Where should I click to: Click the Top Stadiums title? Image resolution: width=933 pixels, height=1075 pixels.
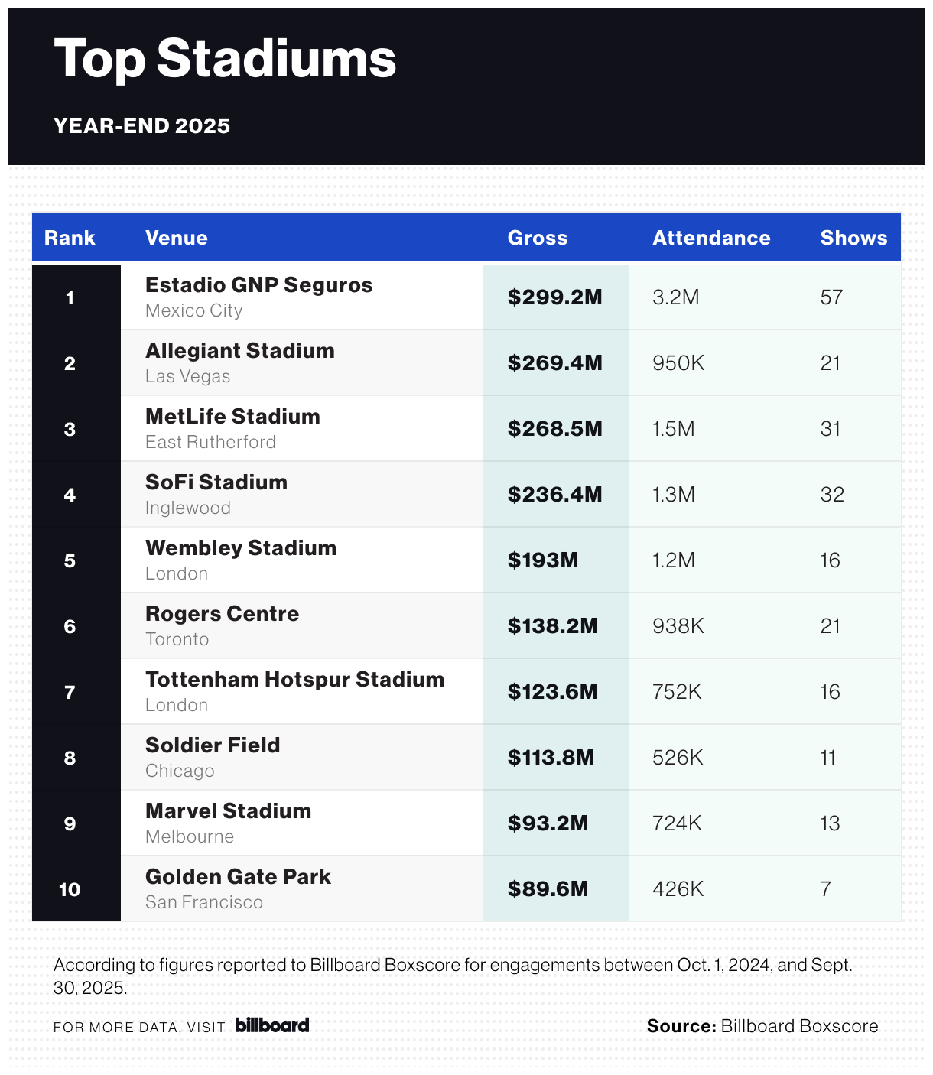click(x=226, y=59)
